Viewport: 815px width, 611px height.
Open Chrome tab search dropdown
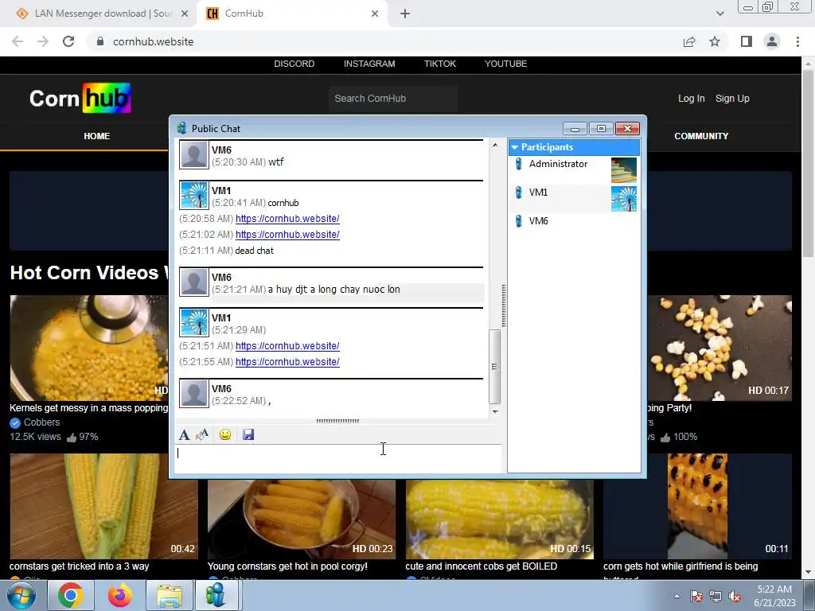tap(719, 14)
